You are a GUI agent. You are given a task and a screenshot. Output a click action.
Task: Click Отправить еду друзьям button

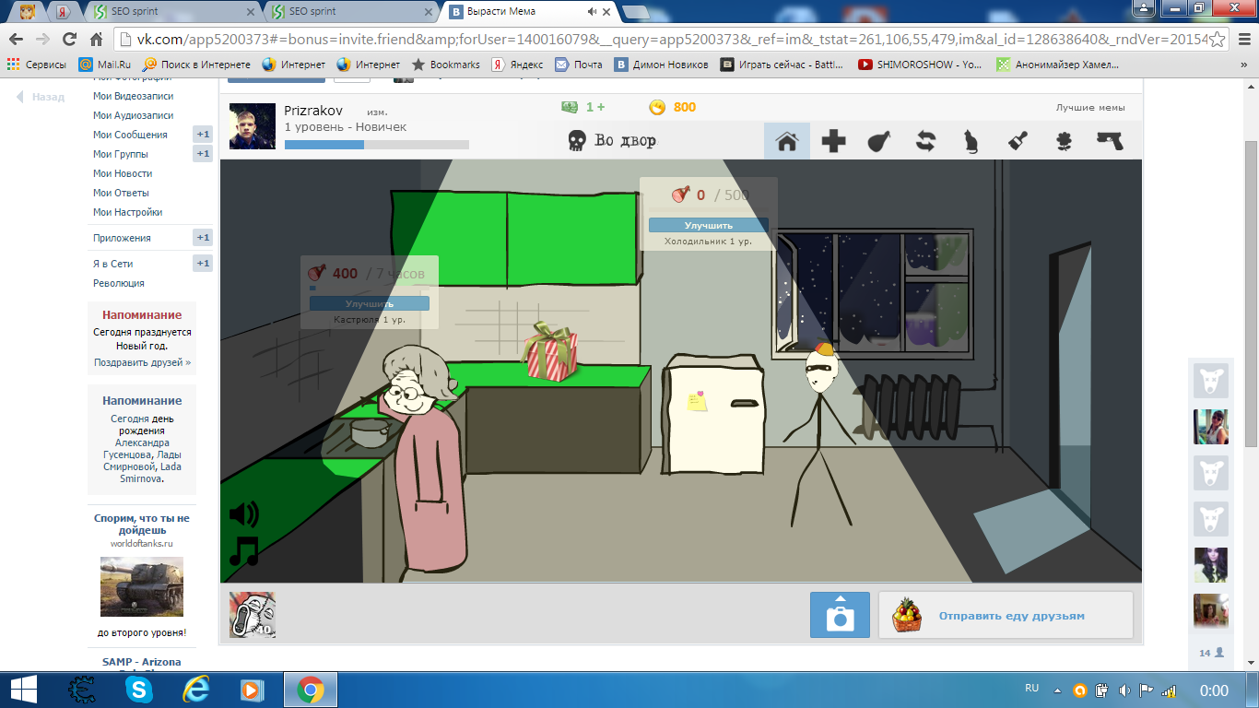coord(1006,615)
